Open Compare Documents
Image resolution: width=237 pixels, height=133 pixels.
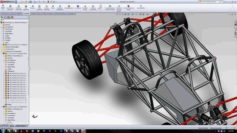click(x=93, y=7)
